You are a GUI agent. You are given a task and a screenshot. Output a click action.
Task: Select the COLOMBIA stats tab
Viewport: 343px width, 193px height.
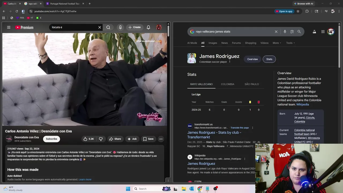pyautogui.click(x=228, y=84)
